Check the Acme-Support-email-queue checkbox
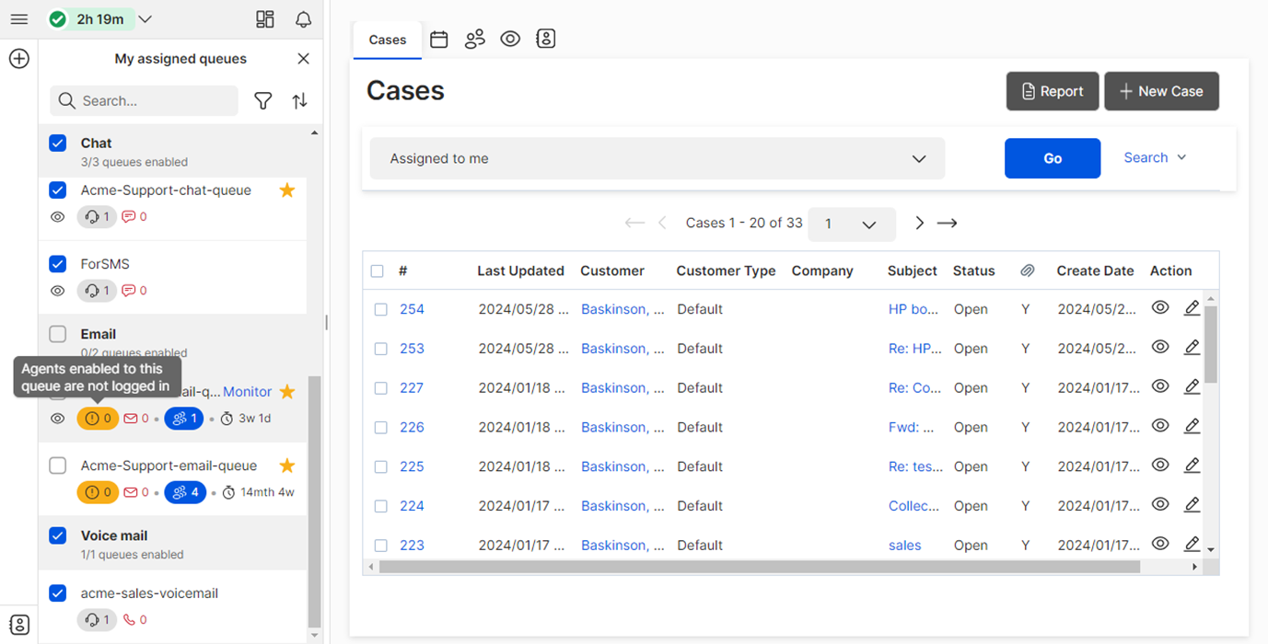The height and width of the screenshot is (644, 1268). coord(57,466)
